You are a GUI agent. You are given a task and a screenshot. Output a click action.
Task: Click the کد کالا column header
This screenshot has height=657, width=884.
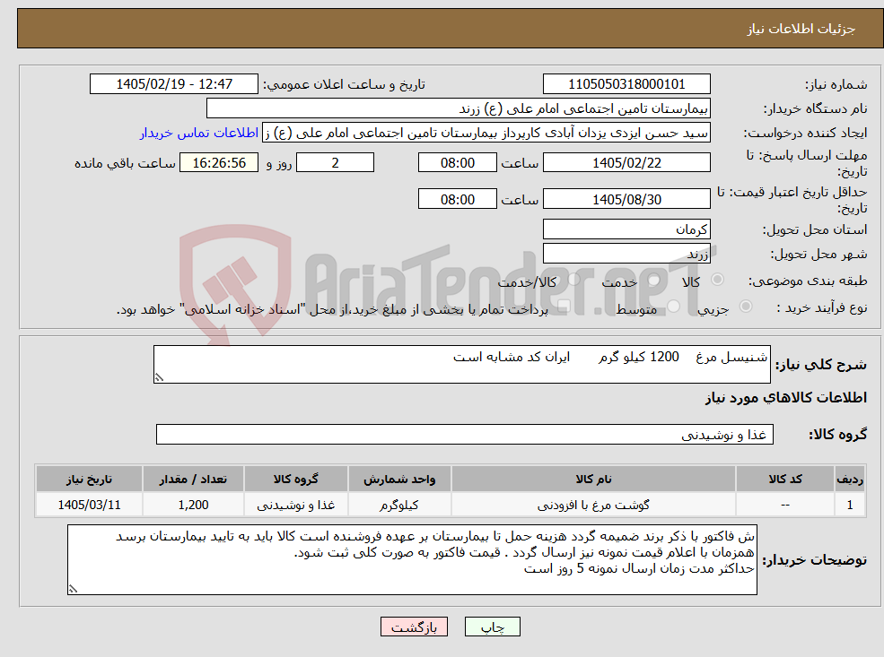coord(785,480)
